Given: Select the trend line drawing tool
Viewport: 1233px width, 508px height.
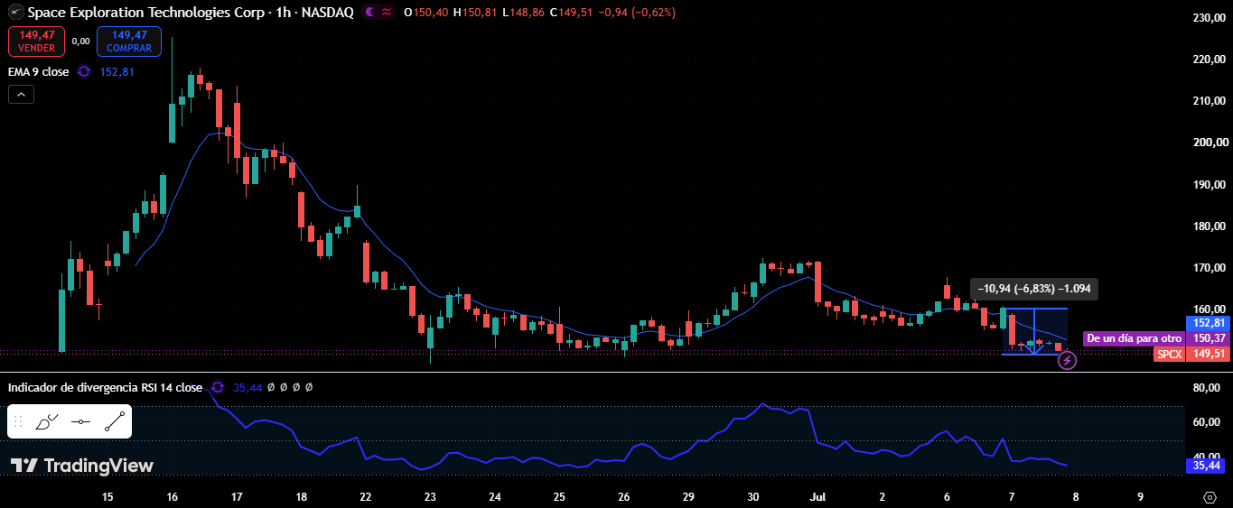Looking at the screenshot, I should [x=115, y=421].
